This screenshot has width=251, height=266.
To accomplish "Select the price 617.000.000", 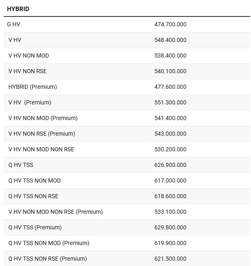I will point(170,180).
